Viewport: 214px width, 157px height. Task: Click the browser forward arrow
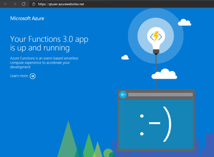coord(15,4)
